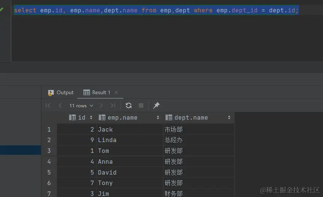Select the 研发部 cell in Anna's row

199,161
